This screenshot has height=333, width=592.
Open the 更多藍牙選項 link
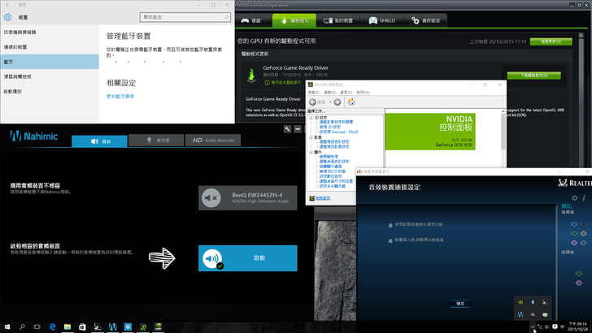[x=120, y=96]
